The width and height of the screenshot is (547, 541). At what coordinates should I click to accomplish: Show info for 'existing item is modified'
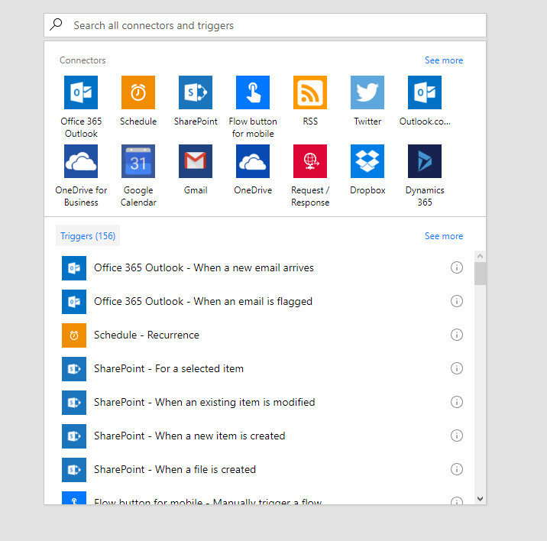[x=457, y=402]
